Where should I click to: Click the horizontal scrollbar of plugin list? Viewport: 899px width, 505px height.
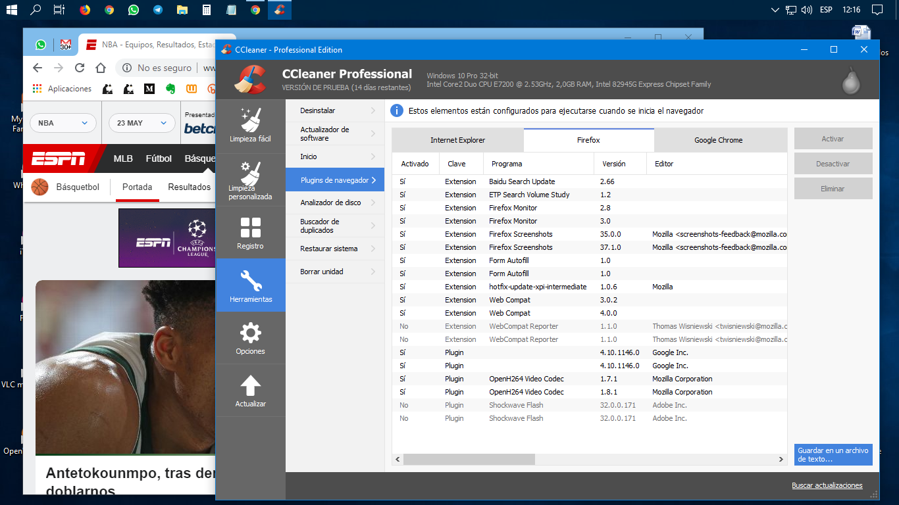pos(469,459)
